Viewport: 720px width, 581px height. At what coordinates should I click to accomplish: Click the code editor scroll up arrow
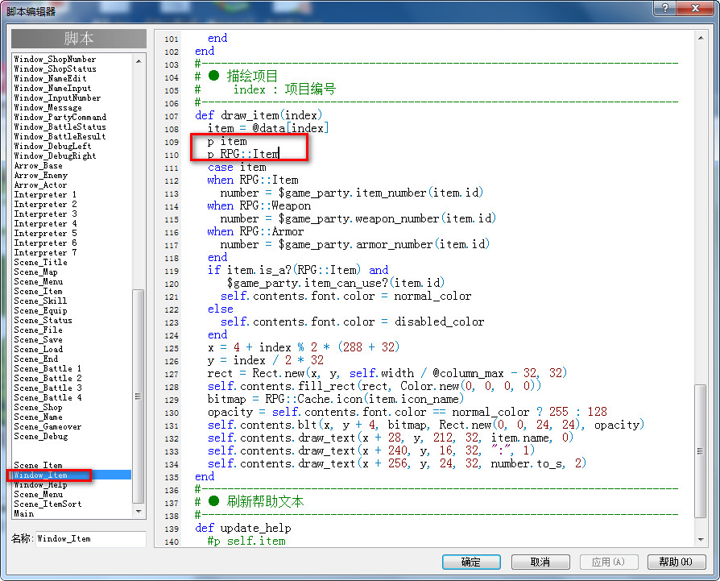[x=700, y=38]
